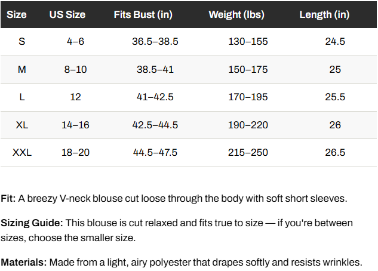The width and height of the screenshot is (378, 271).
Task: Click the 18–20 US size cell
Action: (x=75, y=152)
